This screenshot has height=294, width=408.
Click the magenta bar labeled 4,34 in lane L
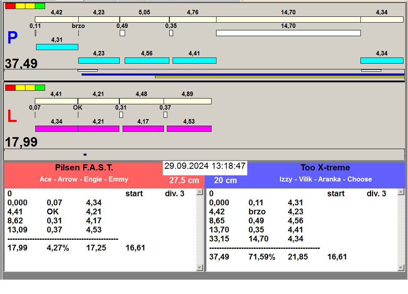(x=57, y=129)
